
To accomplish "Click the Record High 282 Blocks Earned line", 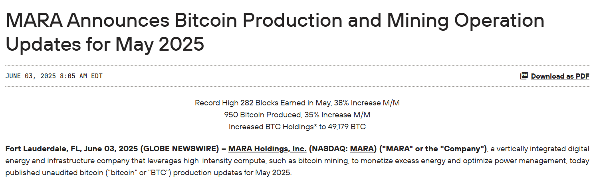I will 297,103.
